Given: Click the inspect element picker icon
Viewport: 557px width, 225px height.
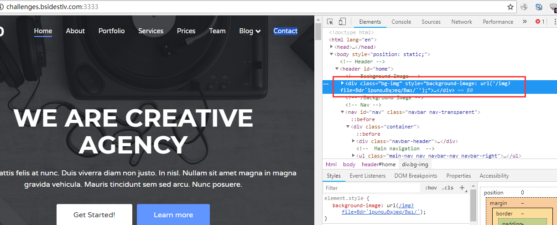Looking at the screenshot, I should (330, 21).
